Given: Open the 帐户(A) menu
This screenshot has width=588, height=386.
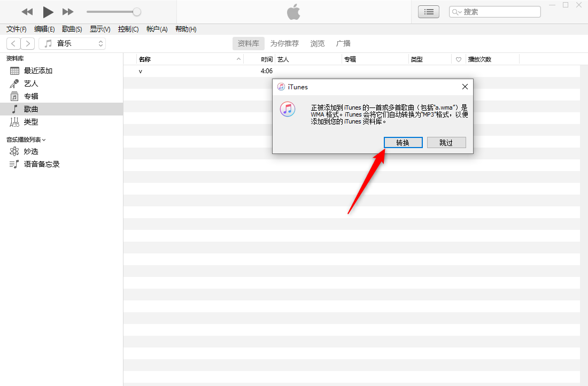Looking at the screenshot, I should click(x=157, y=29).
